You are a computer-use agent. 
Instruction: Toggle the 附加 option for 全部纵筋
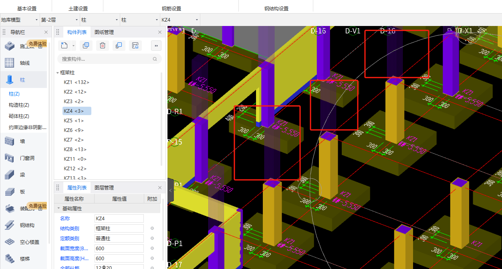coord(152,267)
